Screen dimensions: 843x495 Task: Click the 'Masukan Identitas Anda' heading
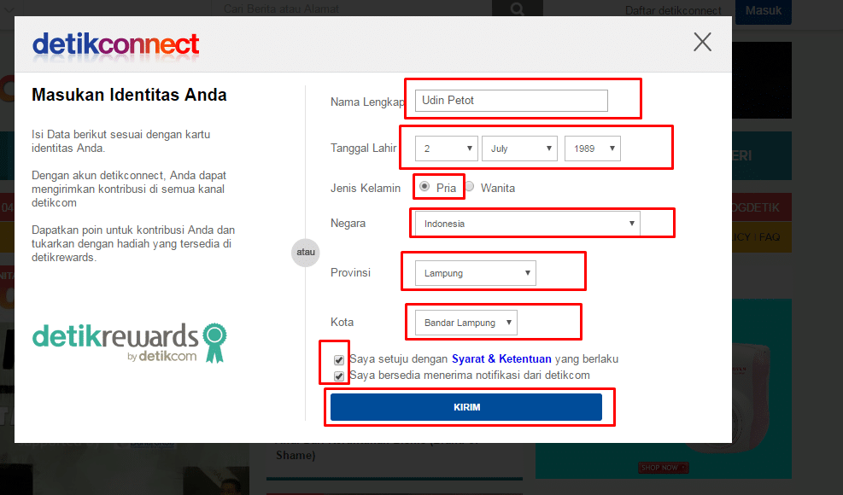coord(129,95)
